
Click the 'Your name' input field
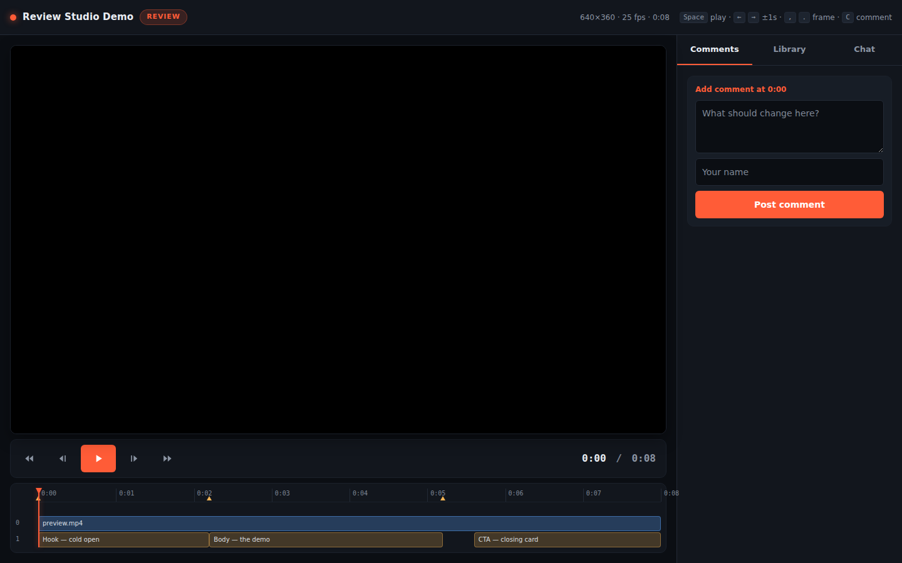[789, 172]
